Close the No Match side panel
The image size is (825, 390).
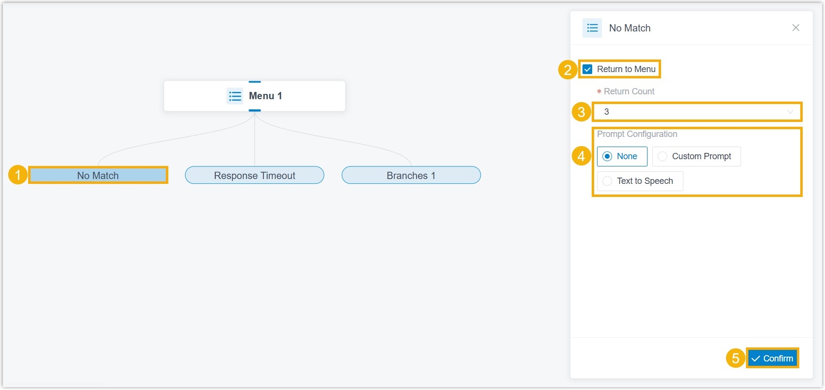[796, 28]
